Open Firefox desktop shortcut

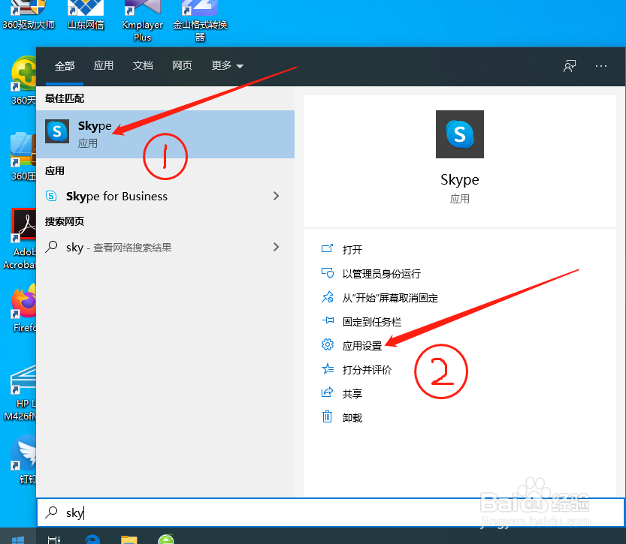tap(23, 308)
